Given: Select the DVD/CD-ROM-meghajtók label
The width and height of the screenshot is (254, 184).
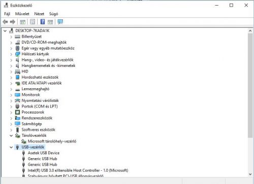Looking at the screenshot, I should click(44, 42).
